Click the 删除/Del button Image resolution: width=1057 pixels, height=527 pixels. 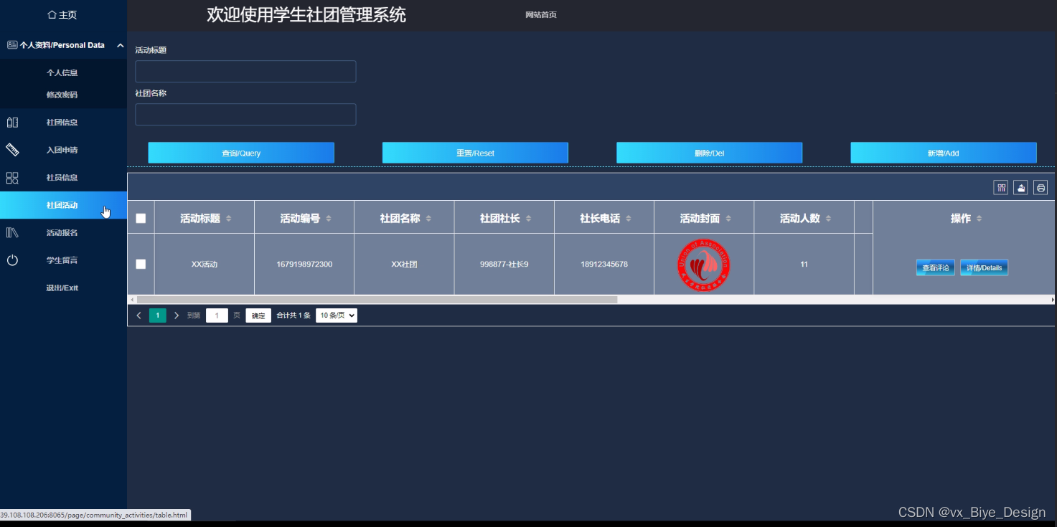coord(709,153)
